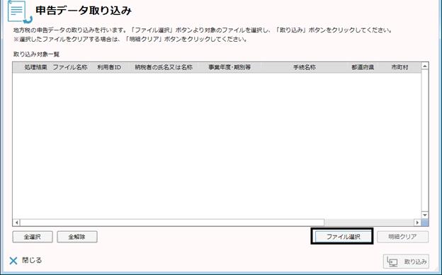442x275 pixels.
Task: Click the horizontal scrollbar thumb
Action: (x=172, y=223)
